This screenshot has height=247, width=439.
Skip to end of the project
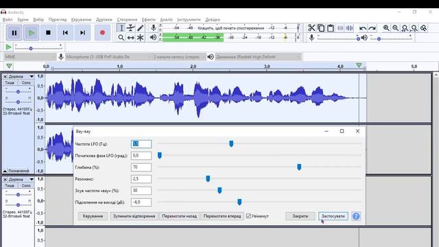(x=82, y=33)
